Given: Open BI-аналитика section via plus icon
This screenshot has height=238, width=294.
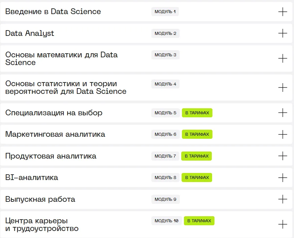Looking at the screenshot, I should 283,177.
